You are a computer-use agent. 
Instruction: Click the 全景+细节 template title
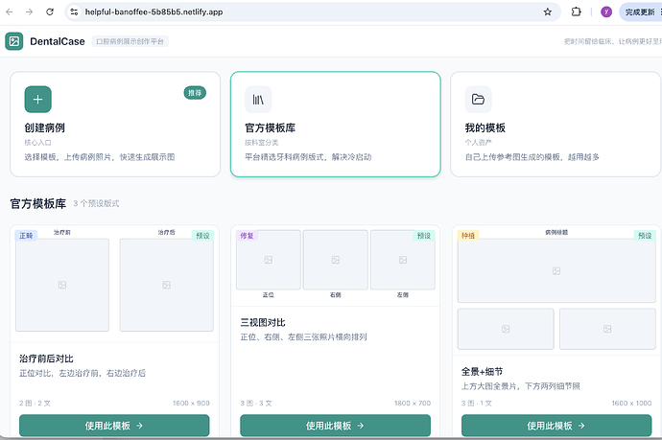pyautogui.click(x=483, y=372)
